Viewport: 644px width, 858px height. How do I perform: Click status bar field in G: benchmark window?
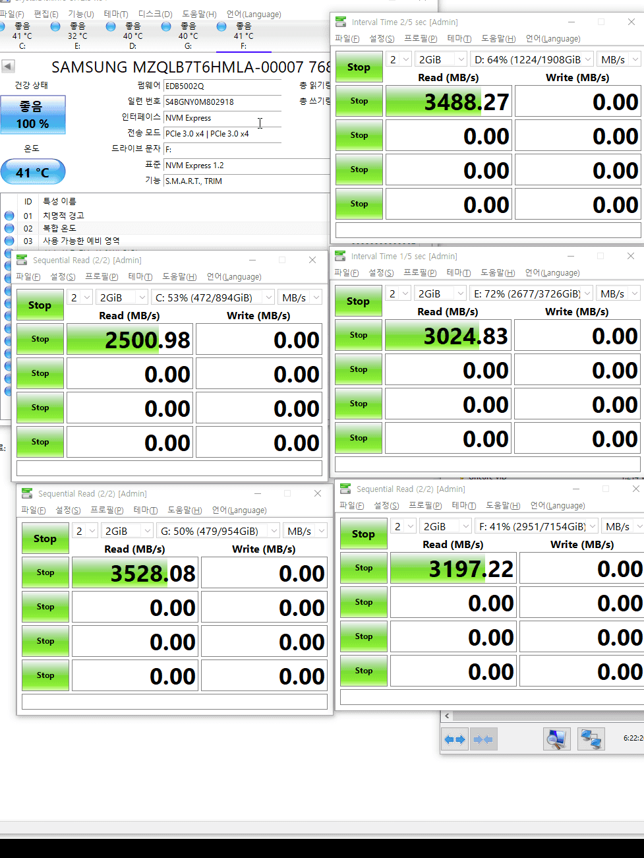point(175,701)
